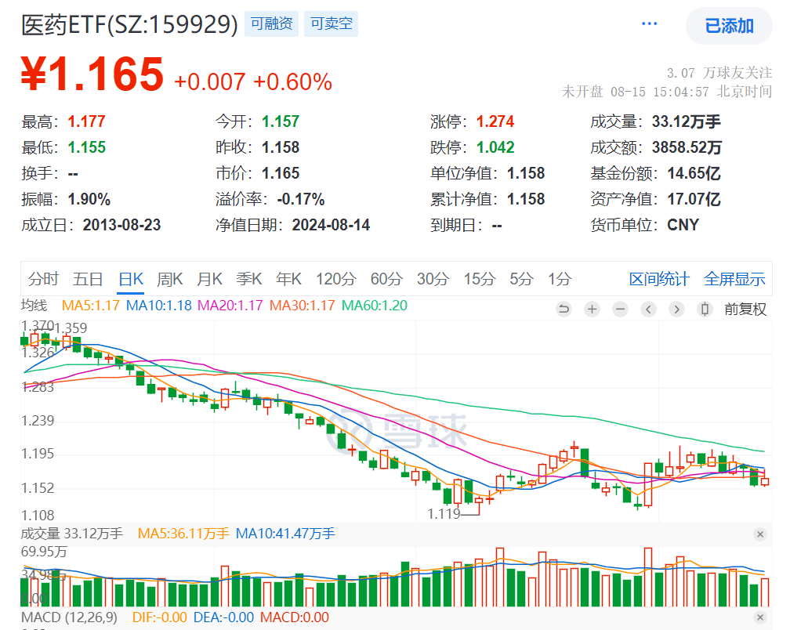Switch to the 周K weekly chart tab
The width and height of the screenshot is (790, 630).
(169, 278)
